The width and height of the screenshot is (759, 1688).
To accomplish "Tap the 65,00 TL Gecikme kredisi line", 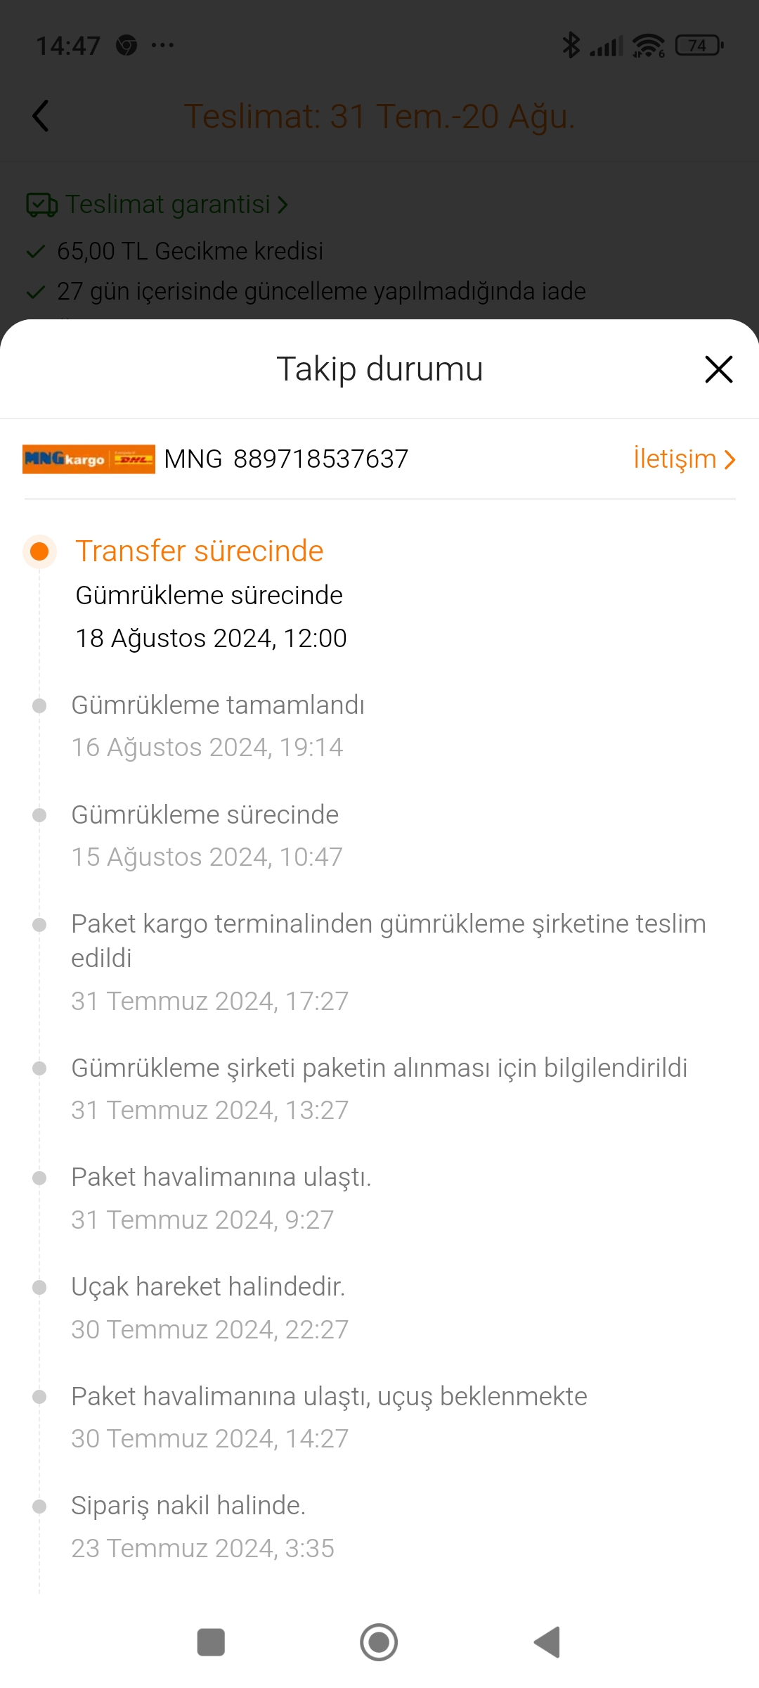I will [x=190, y=251].
